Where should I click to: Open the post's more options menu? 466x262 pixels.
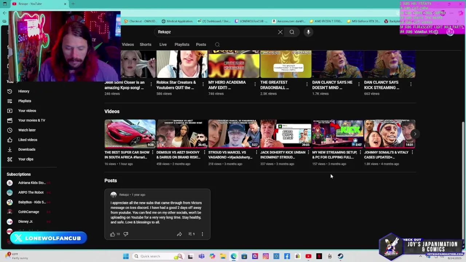(x=202, y=234)
